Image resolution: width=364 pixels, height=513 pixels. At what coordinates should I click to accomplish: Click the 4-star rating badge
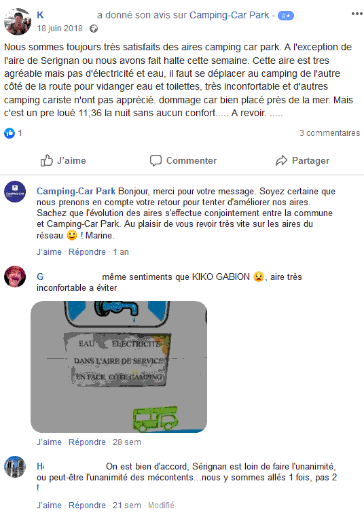point(285,16)
